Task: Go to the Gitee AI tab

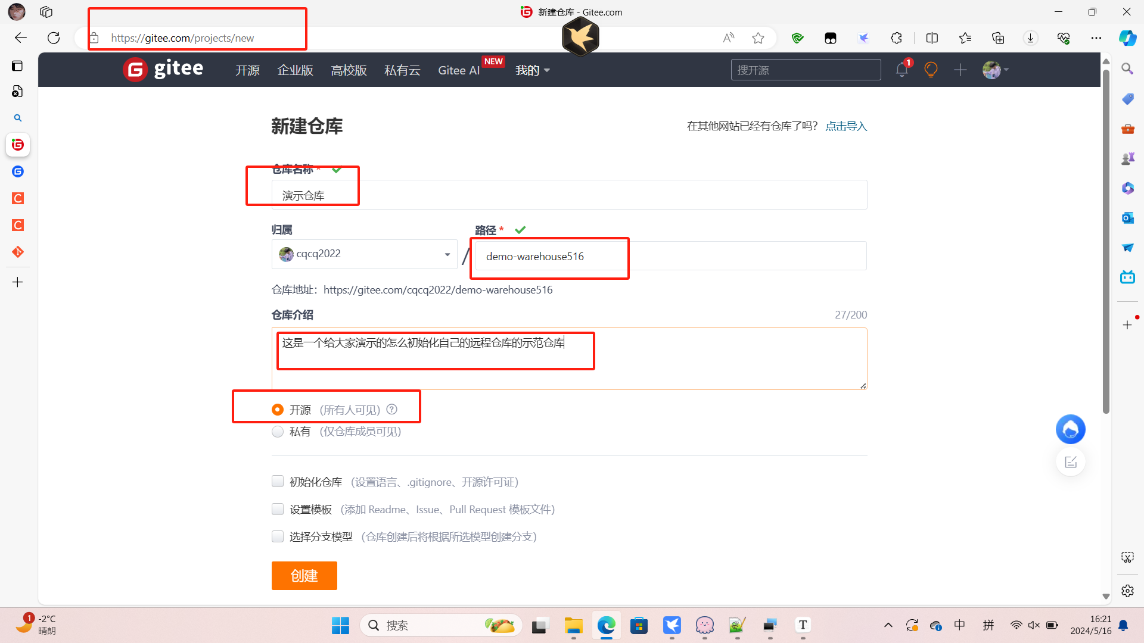Action: [x=458, y=70]
